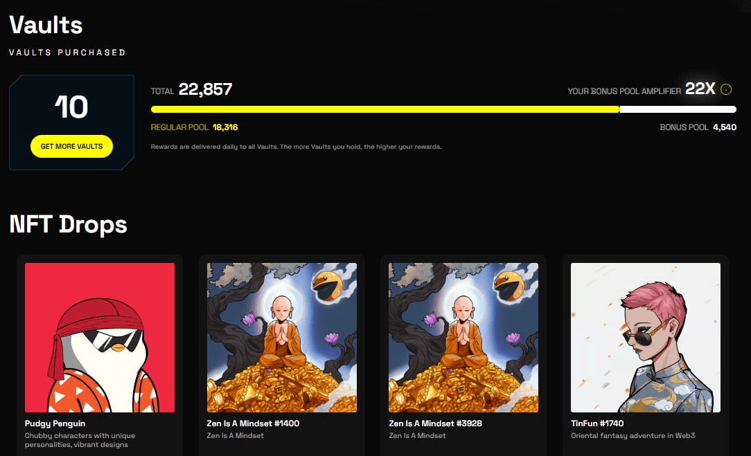
Task: Select the Pudgy Penguin title
Action: click(x=55, y=423)
